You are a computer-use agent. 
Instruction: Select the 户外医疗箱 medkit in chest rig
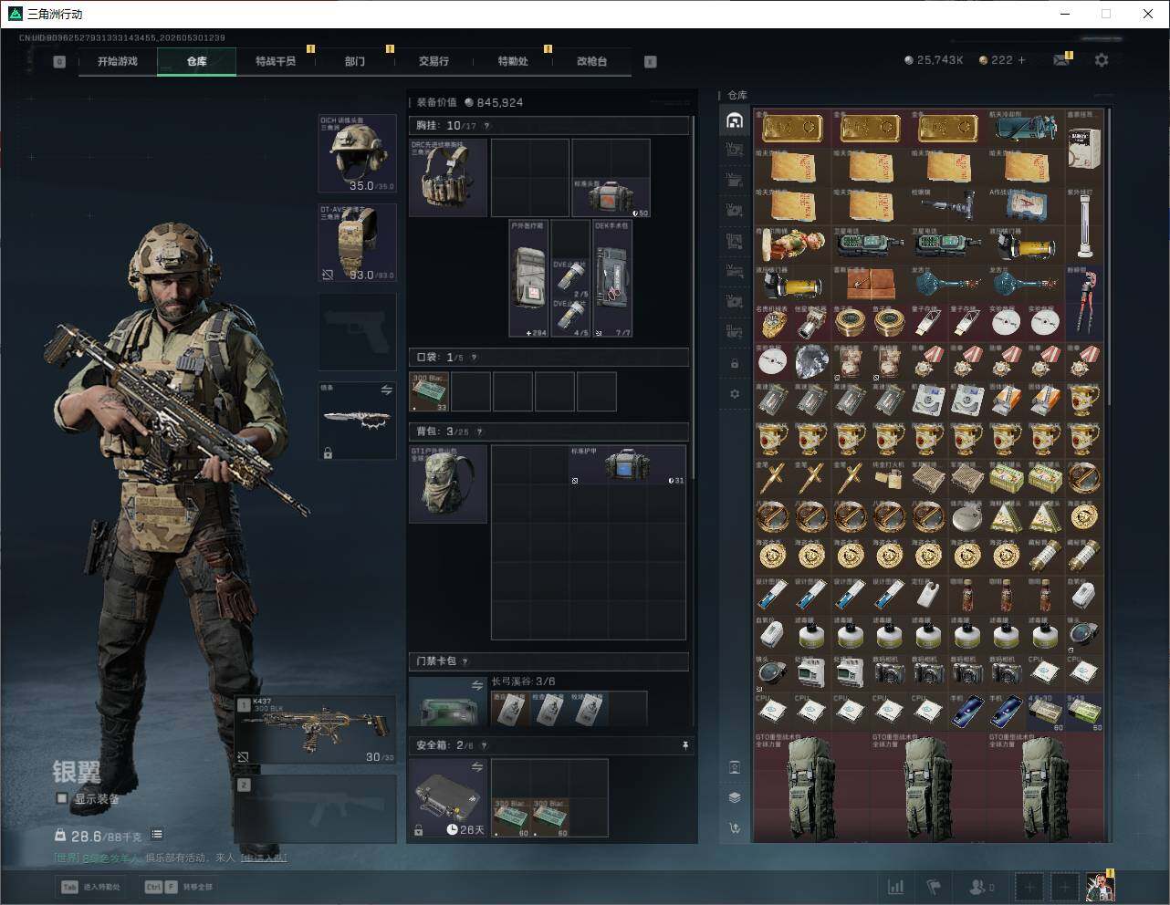pyautogui.click(x=529, y=278)
